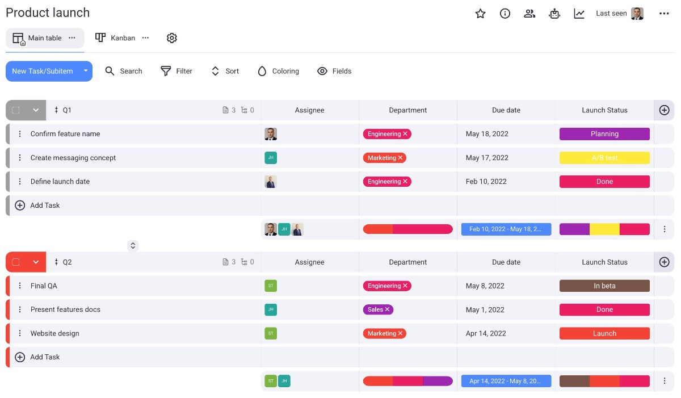681x398 pixels.
Task: Click the yellow A/B test status label
Action: coord(604,158)
